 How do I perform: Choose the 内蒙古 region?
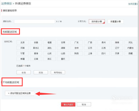(x=130, y=48)
